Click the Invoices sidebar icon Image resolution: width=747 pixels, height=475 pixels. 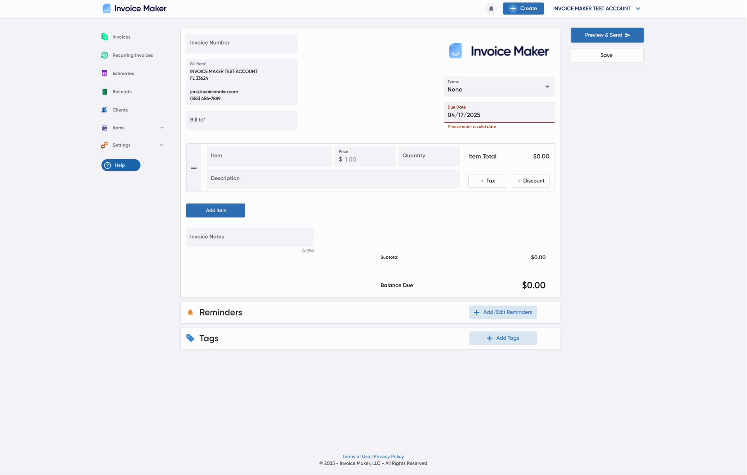tap(105, 37)
